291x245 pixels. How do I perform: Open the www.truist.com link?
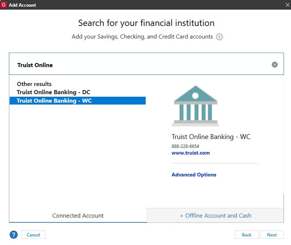coord(190,153)
